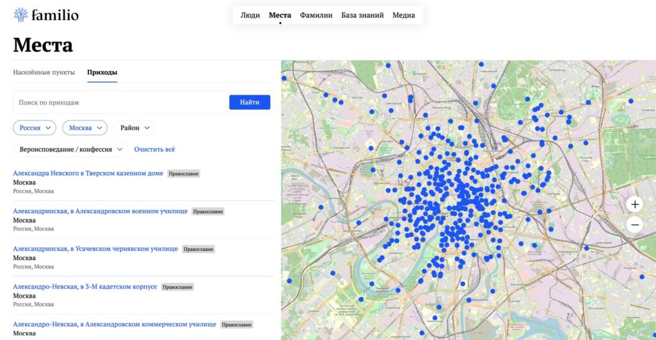This screenshot has width=656, height=340.
Task: Click Очистить всё to reset filters
Action: coord(154,149)
